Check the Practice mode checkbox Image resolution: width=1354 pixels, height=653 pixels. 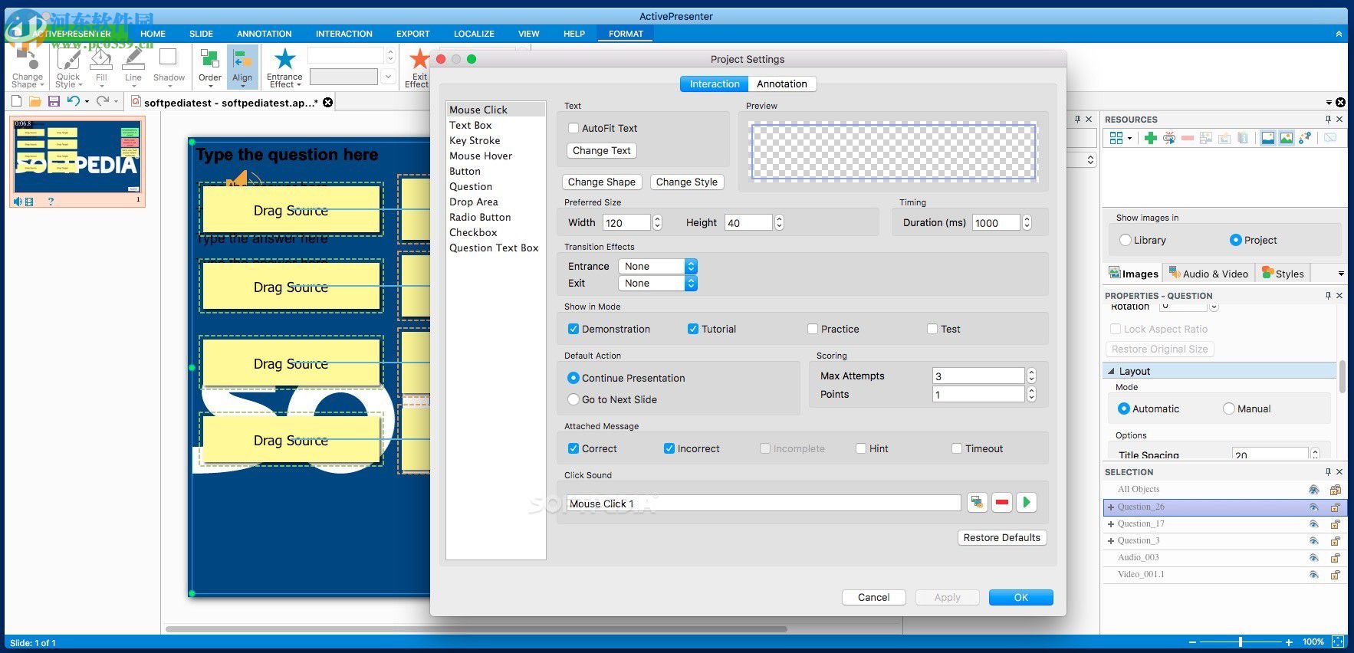click(813, 329)
